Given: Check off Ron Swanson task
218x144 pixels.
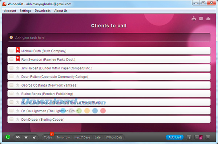Looking at the screenshot, I should 11,59.
